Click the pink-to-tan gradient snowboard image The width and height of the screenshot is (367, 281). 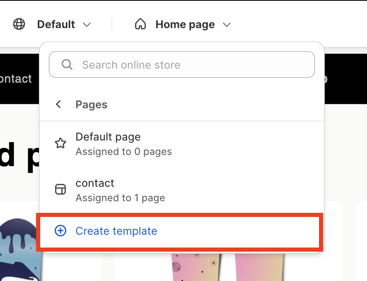[259, 267]
